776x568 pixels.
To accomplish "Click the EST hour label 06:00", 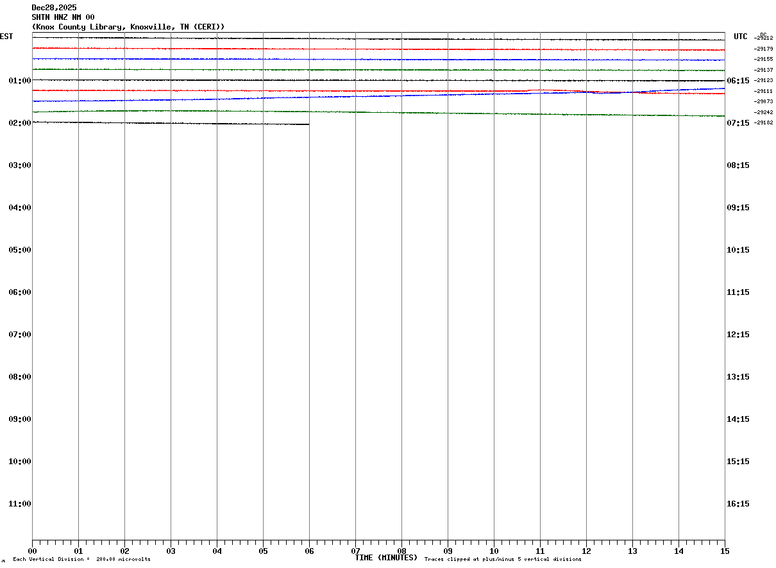I will pos(20,292).
